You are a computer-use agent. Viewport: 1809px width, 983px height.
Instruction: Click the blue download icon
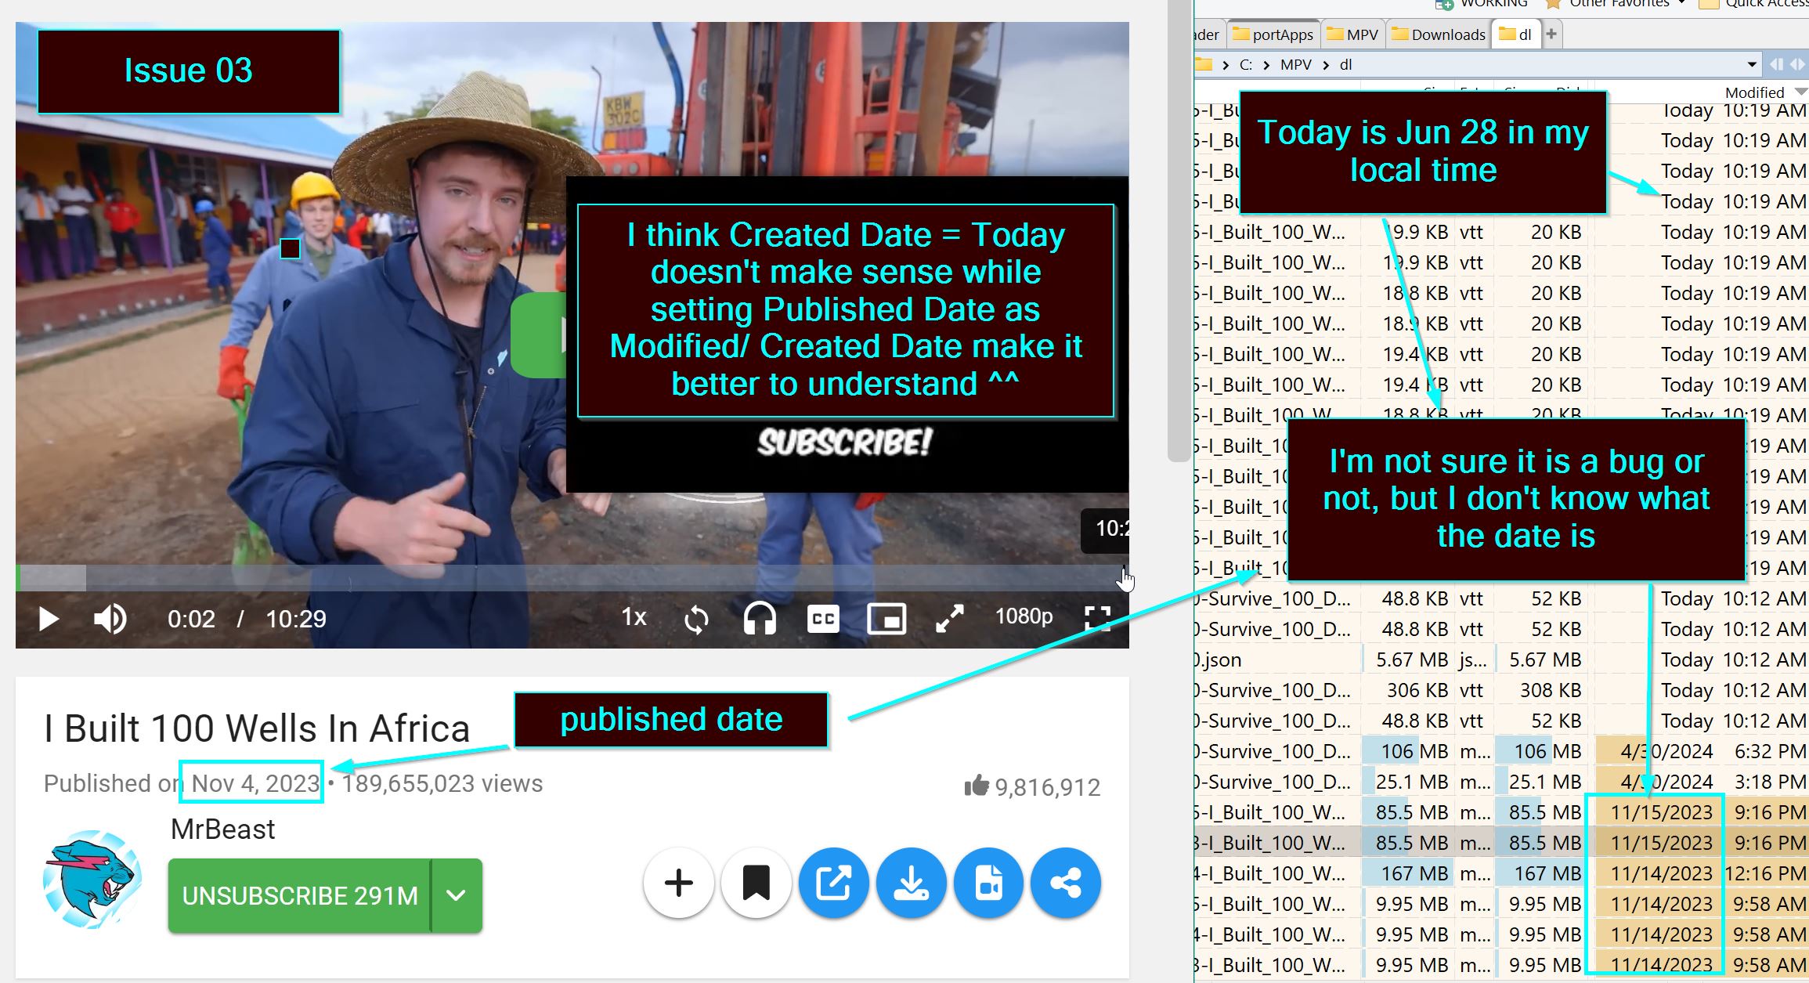pyautogui.click(x=911, y=883)
